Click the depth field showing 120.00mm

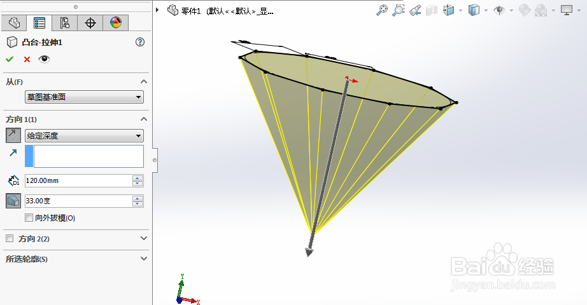pyautogui.click(x=78, y=181)
